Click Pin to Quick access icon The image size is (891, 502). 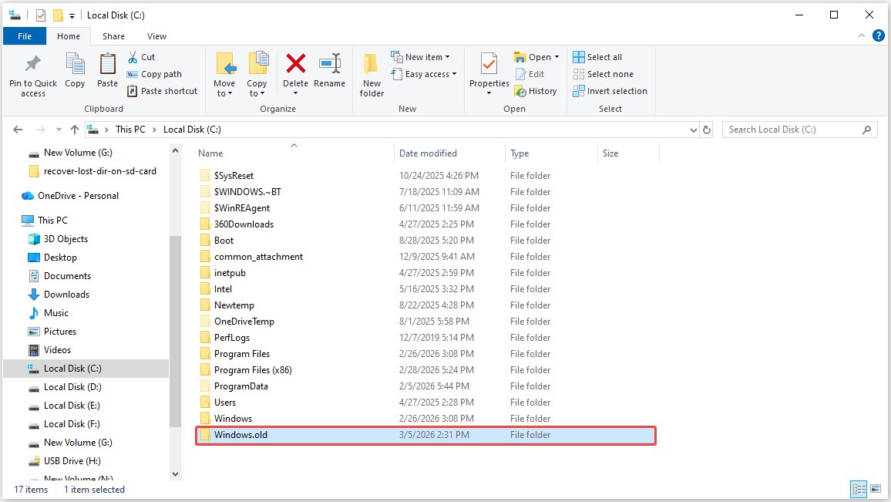click(33, 64)
